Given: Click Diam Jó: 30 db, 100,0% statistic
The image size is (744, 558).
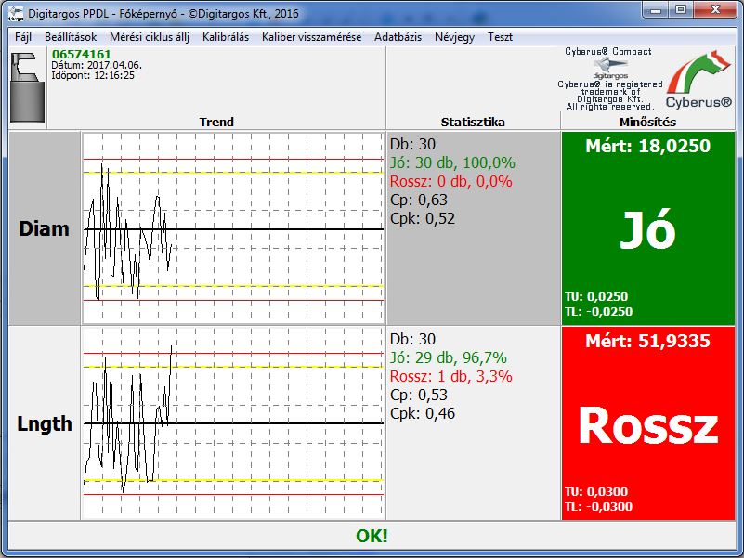Looking at the screenshot, I should (x=452, y=162).
